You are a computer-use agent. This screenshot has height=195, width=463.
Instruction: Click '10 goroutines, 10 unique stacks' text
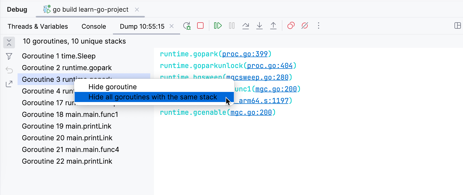pyautogui.click(x=74, y=41)
